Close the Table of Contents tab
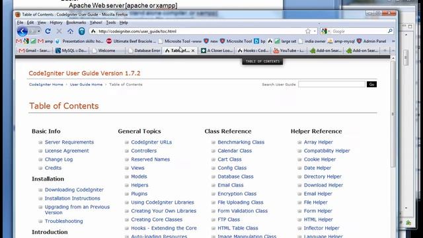Image resolution: width=423 pixels, height=238 pixels. click(x=193, y=50)
